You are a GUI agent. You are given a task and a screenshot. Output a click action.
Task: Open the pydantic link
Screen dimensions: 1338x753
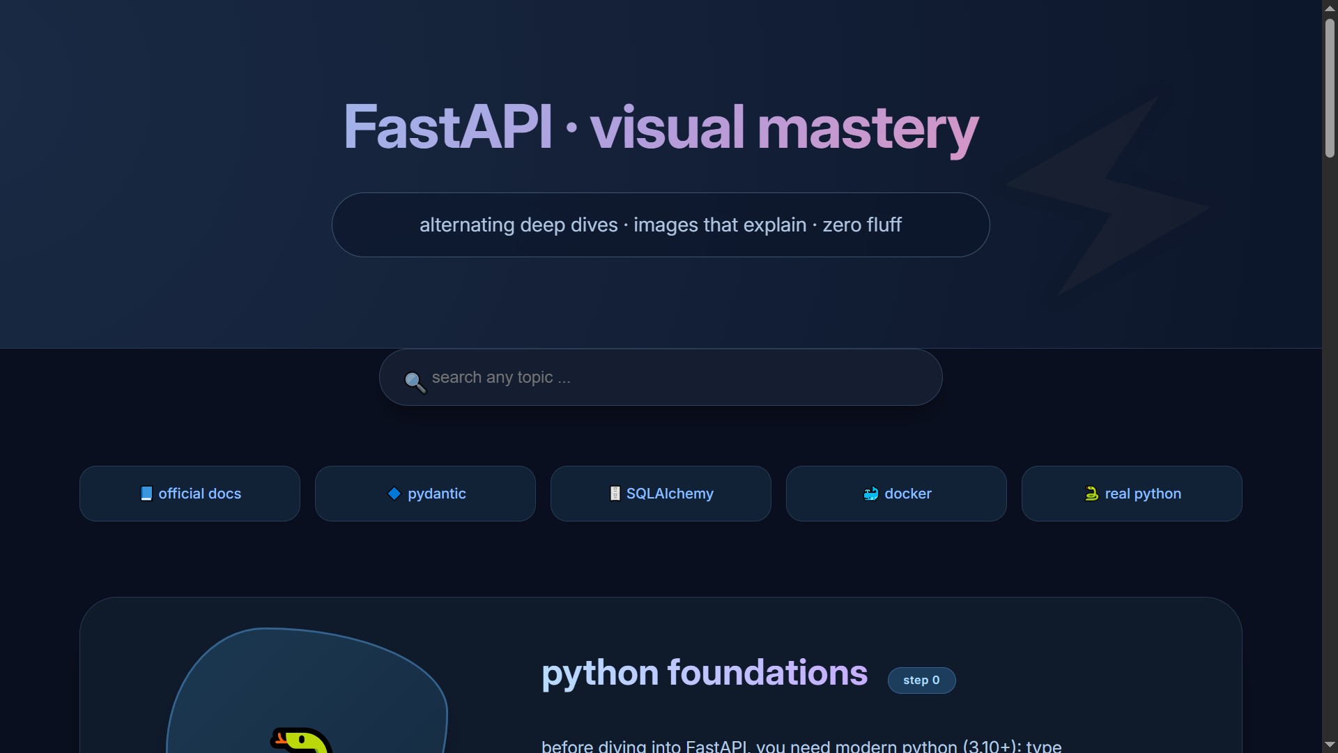(425, 494)
